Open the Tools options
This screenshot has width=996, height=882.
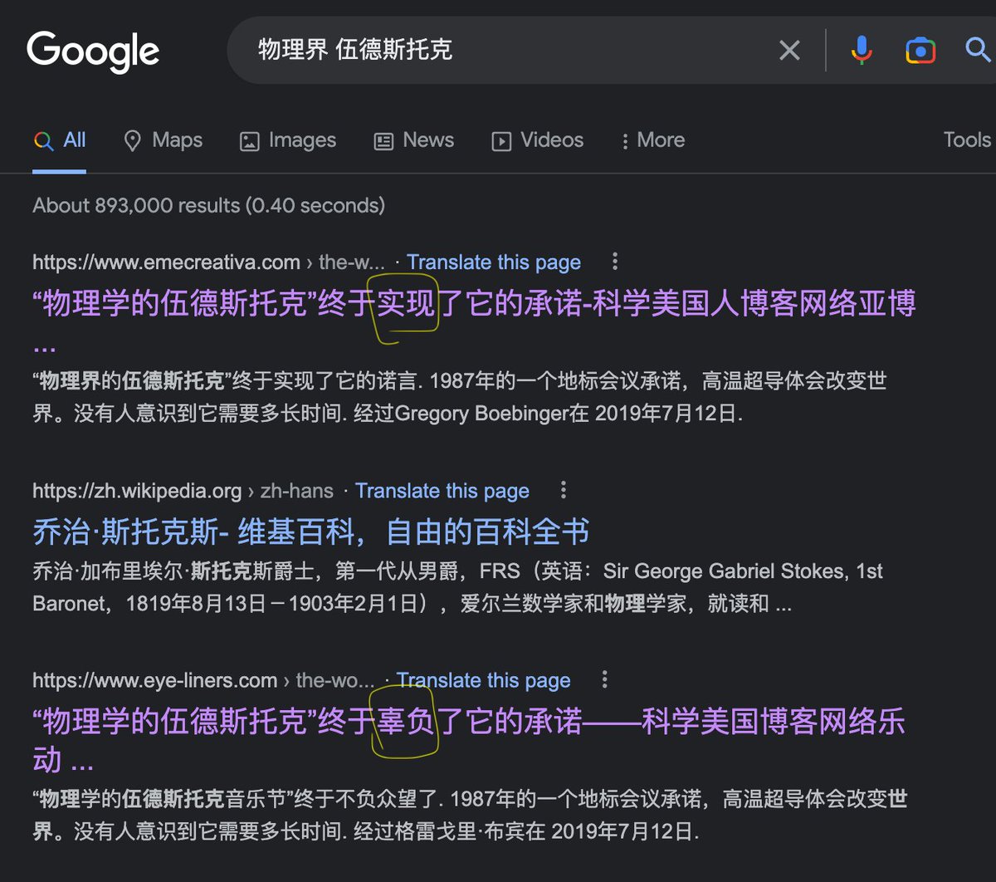(967, 140)
